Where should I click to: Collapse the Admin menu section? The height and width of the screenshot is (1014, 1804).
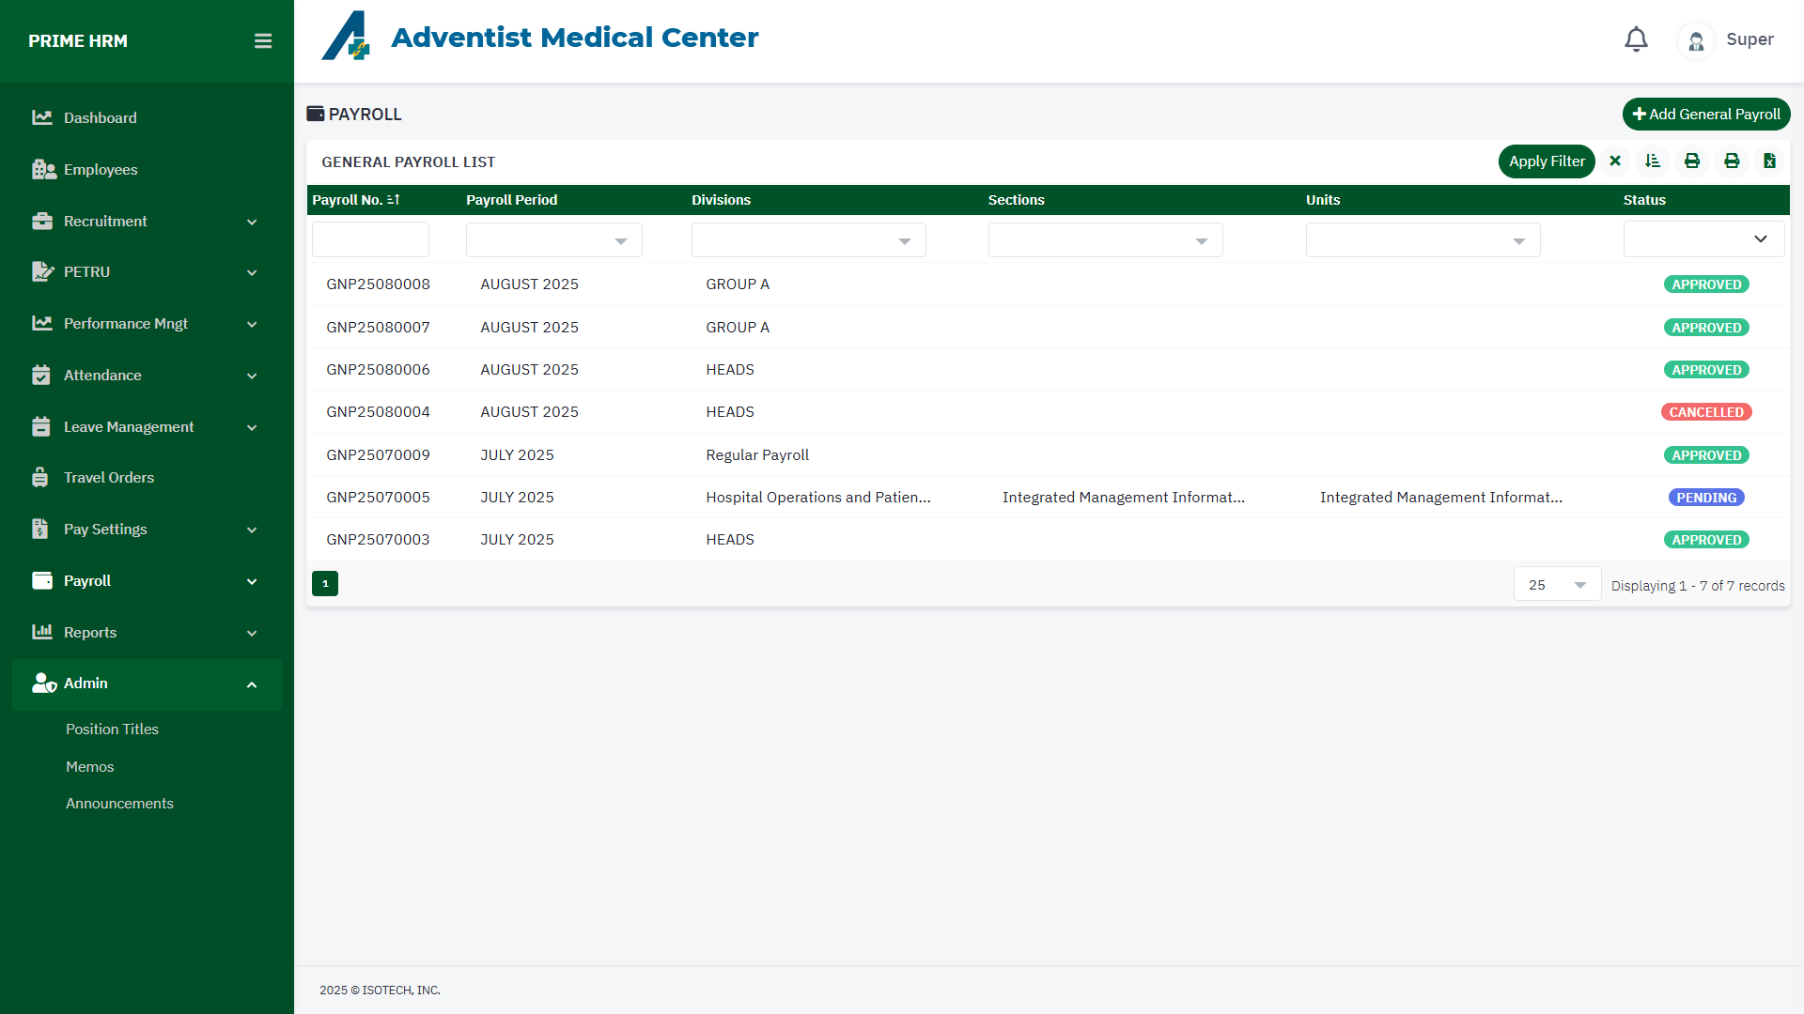[252, 684]
